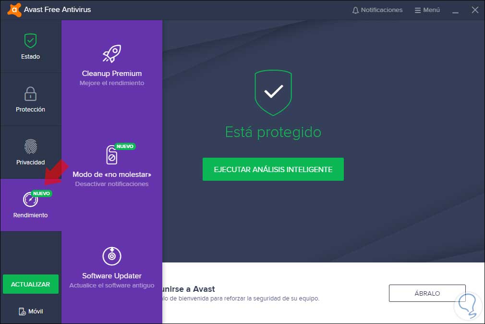Image resolution: width=485 pixels, height=324 pixels.
Task: Click the large protected shield checkmark
Action: 273,93
